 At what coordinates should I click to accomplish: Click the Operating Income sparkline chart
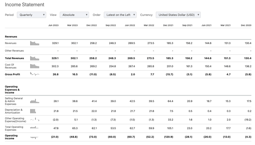[34, 137]
